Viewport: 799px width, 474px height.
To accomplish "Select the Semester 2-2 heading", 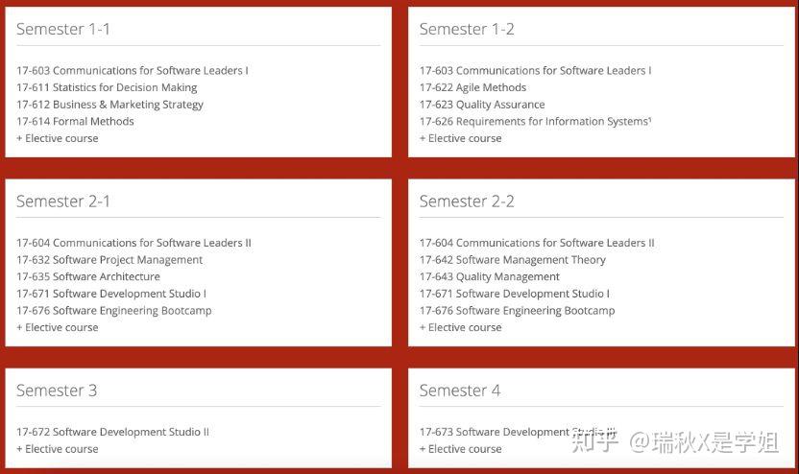I will pos(467,201).
